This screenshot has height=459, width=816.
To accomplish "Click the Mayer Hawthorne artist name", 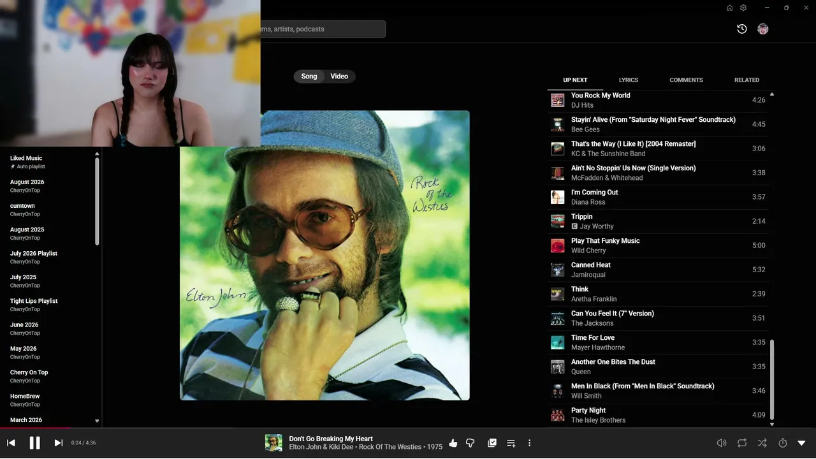I will pyautogui.click(x=598, y=347).
